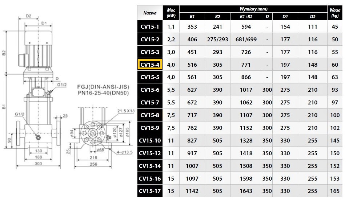
Task: Select the 1097 B1 value
Action: [192, 178]
